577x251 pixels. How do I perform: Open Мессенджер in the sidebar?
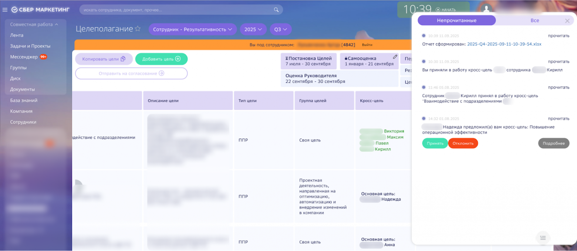[x=24, y=57]
